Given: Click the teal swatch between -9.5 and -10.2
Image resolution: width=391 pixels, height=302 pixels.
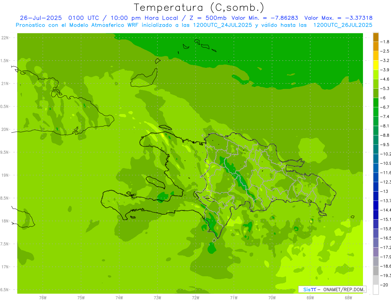Looking at the screenshot, I should click(x=376, y=149).
